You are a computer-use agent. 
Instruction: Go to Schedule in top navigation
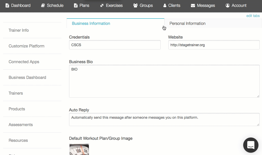52,6
